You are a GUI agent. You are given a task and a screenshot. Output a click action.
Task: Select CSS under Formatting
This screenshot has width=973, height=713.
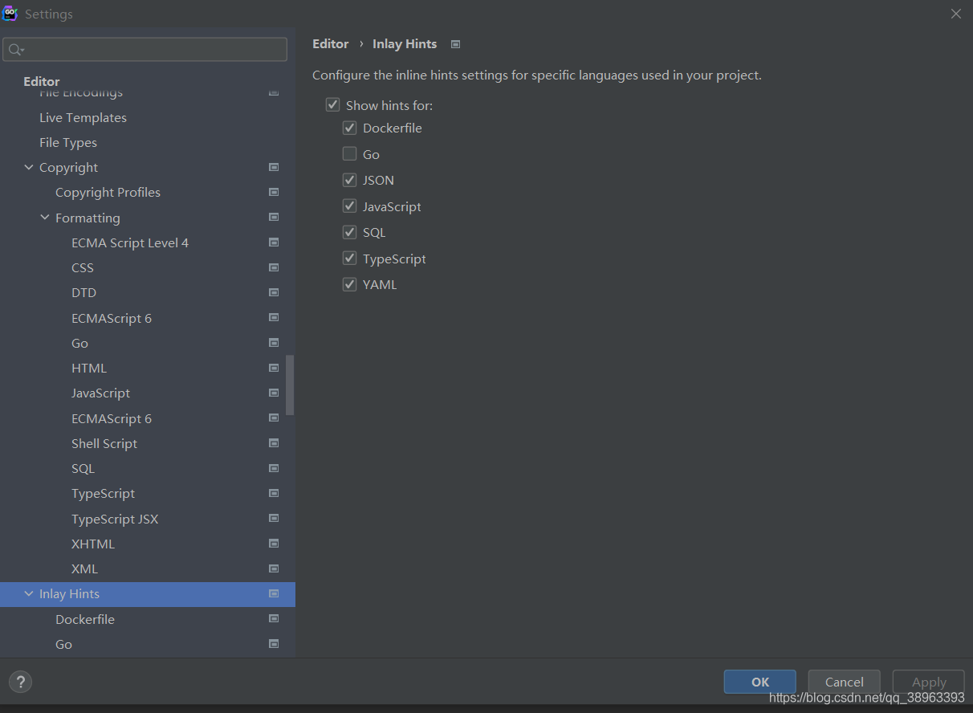(83, 267)
